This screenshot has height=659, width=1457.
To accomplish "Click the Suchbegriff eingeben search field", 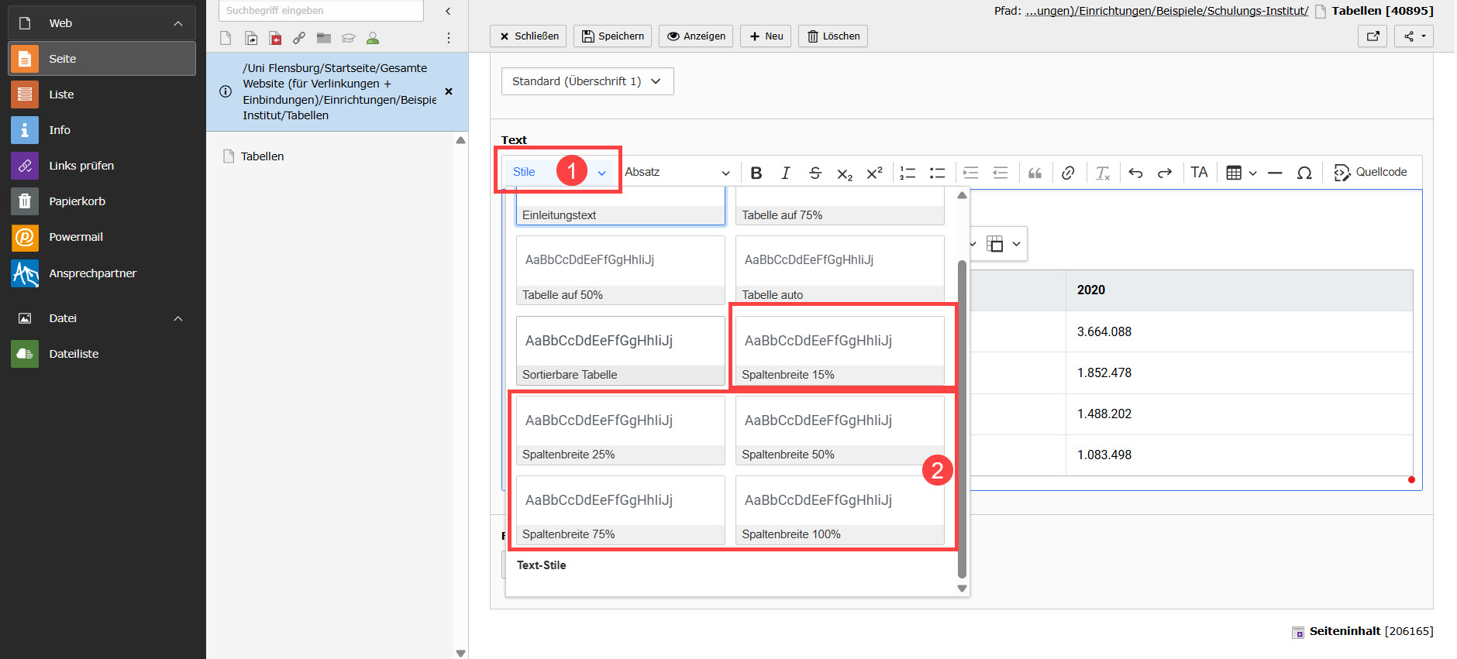I will (x=321, y=11).
